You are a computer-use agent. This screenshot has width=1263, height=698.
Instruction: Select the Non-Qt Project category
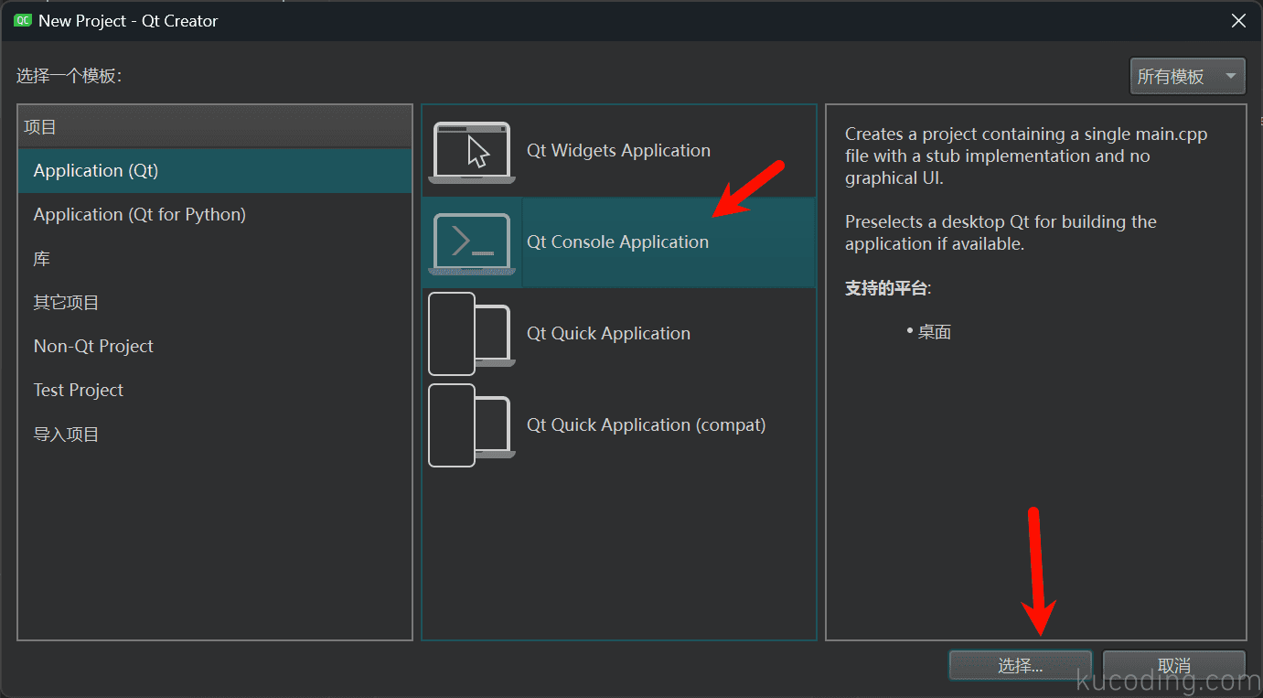(215, 347)
